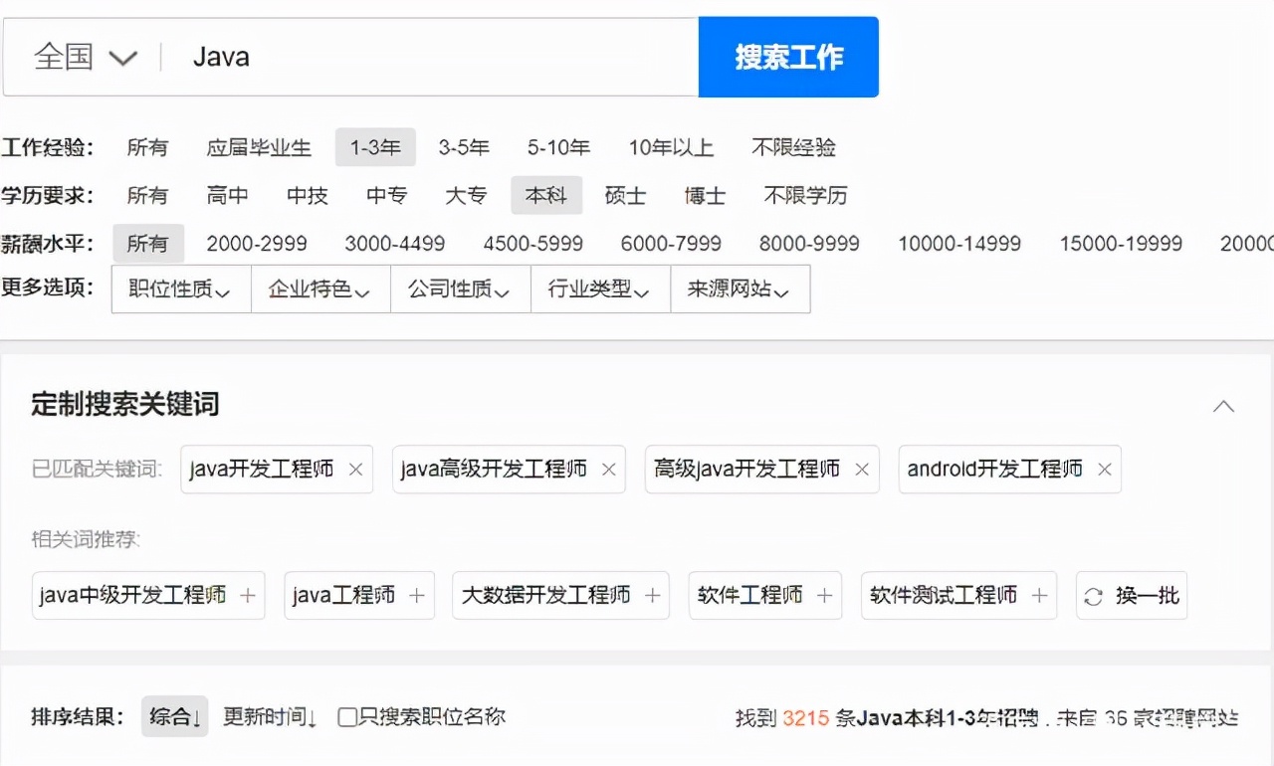Click the java中级开发工程师 suggestion tag text
Viewport: 1274px width, 766px height.
point(133,596)
